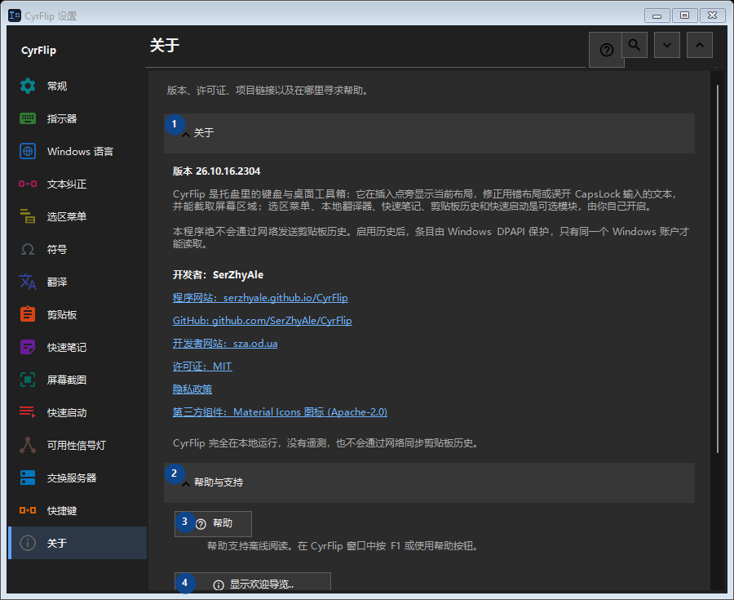Select the 交换服务器 server icon

coord(28,478)
